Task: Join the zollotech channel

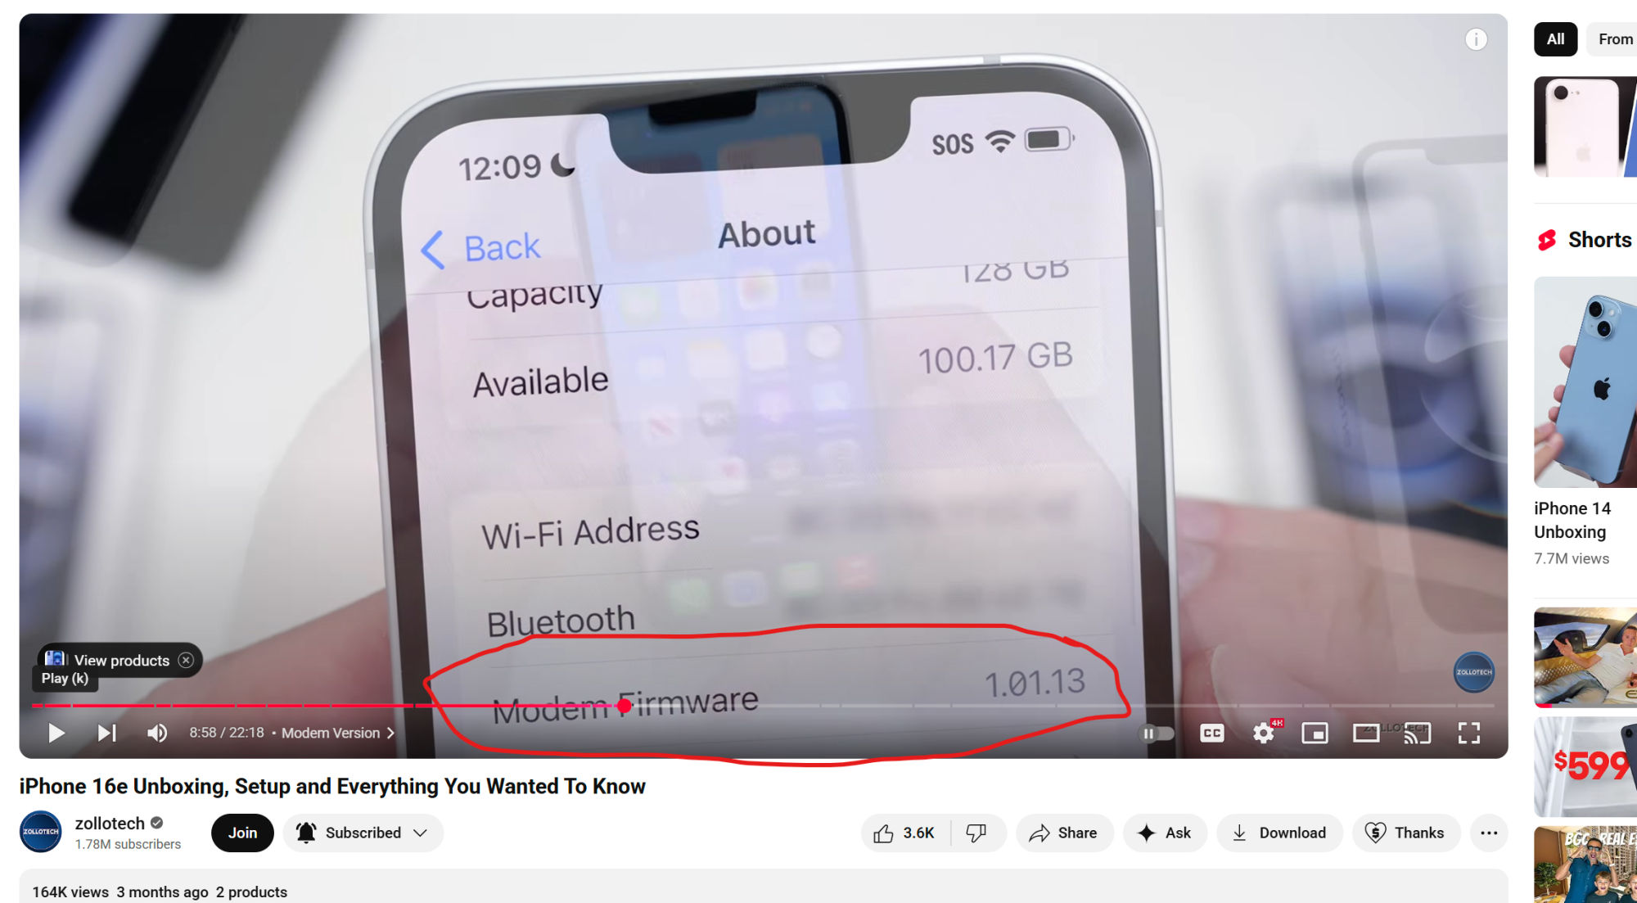Action: [x=242, y=833]
